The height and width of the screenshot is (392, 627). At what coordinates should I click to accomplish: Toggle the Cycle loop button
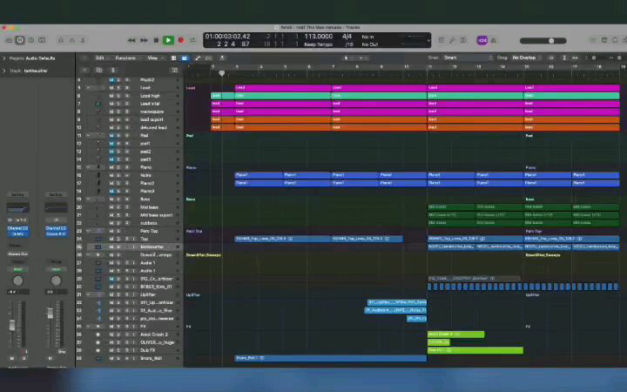(192, 40)
